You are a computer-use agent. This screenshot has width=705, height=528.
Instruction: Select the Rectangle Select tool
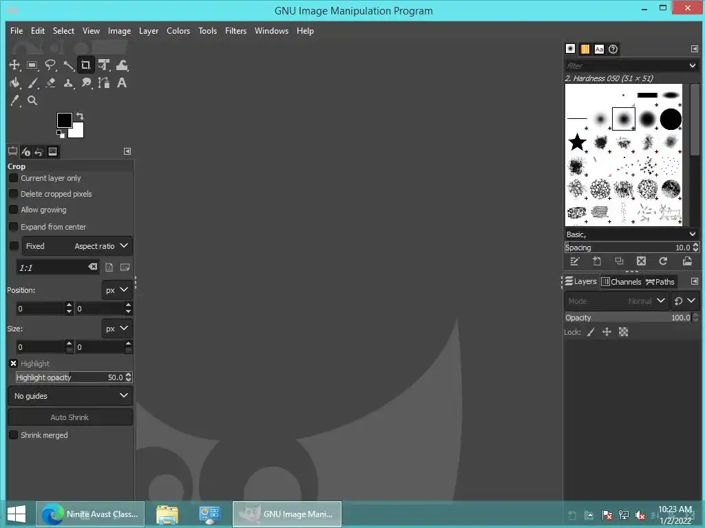tap(32, 65)
